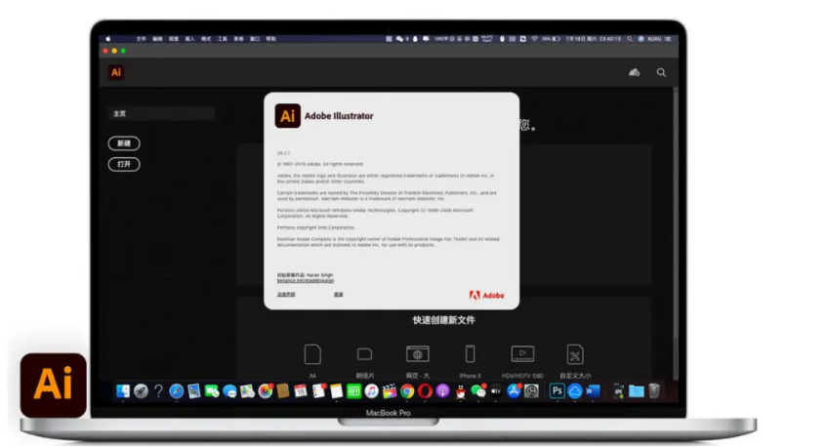
Task: Click the home screen vertical scrollbar
Action: pos(676,232)
